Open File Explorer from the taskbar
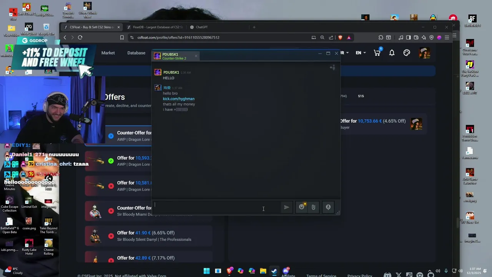Screen dimensions: 492x277 [x=263, y=271]
